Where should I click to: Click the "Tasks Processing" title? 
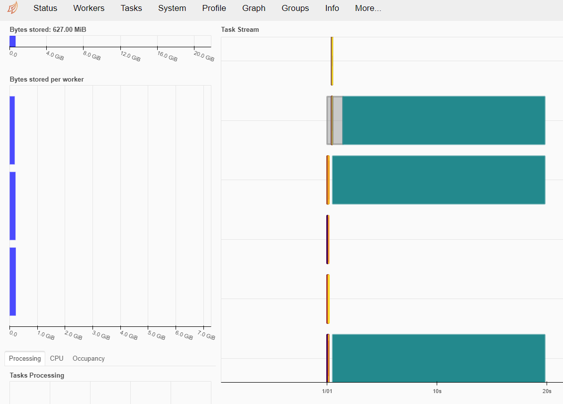(x=37, y=375)
